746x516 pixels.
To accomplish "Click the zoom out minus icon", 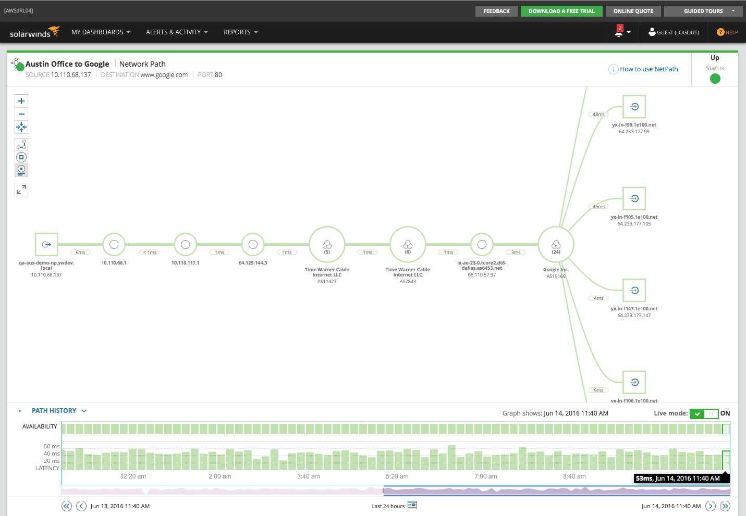I will pyautogui.click(x=21, y=114).
